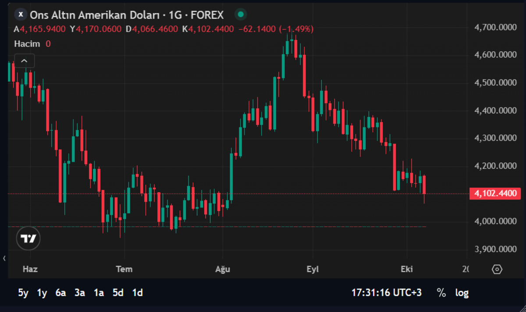Toggle percent scale mode
526x312 pixels.
tap(441, 293)
